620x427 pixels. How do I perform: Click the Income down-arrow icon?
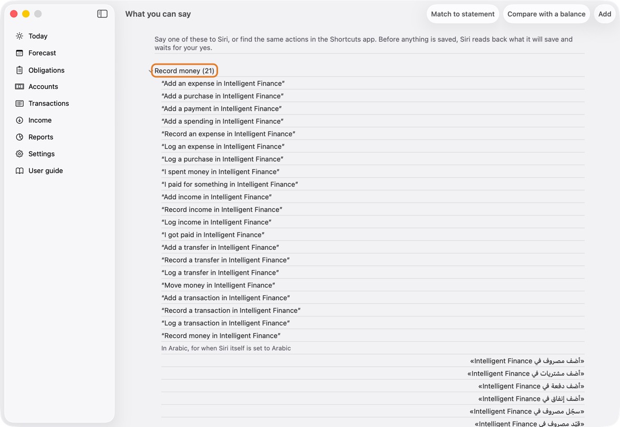tap(19, 120)
